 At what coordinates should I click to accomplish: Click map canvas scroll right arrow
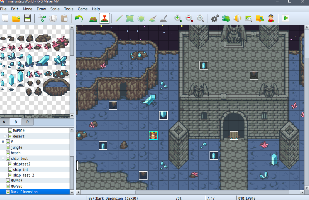[302, 192]
